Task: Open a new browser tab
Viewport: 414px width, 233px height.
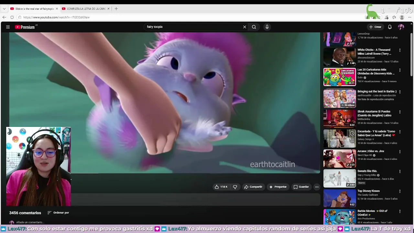Action: coord(116,9)
